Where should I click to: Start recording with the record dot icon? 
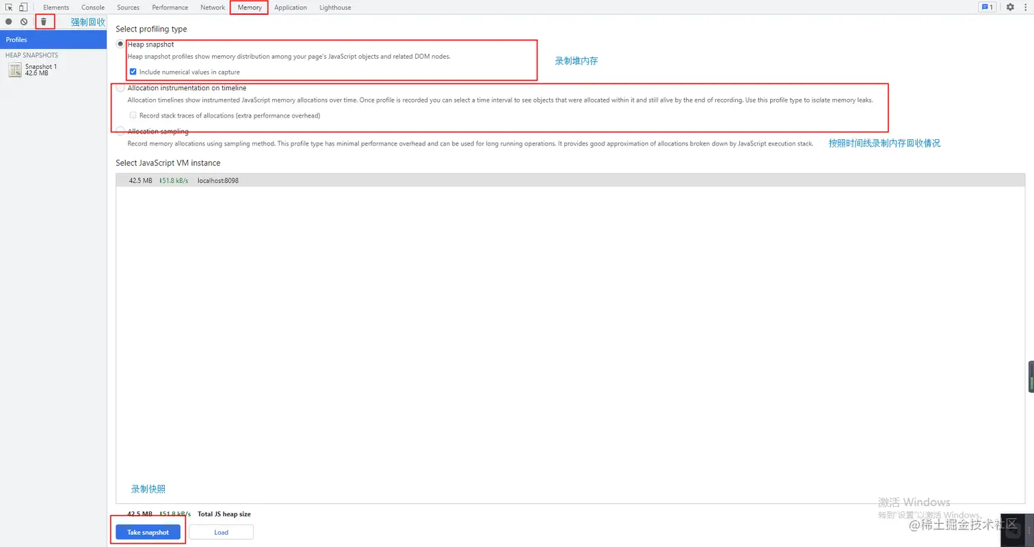tap(9, 22)
